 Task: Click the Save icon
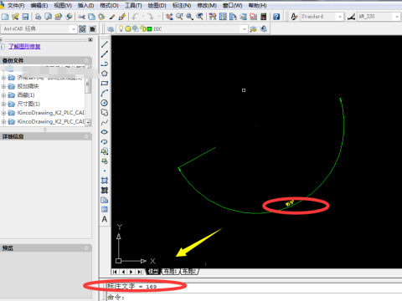25,17
